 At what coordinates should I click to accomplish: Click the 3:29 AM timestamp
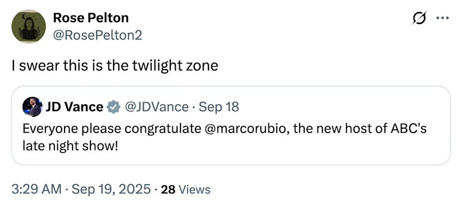pyautogui.click(x=36, y=189)
